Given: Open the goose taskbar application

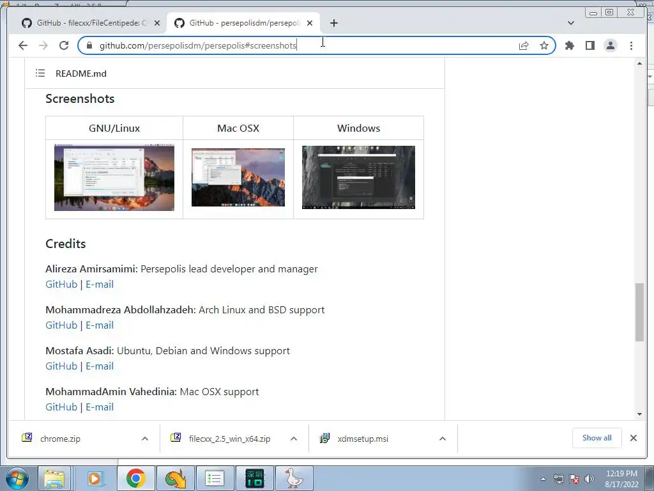Looking at the screenshot, I should coord(294,479).
